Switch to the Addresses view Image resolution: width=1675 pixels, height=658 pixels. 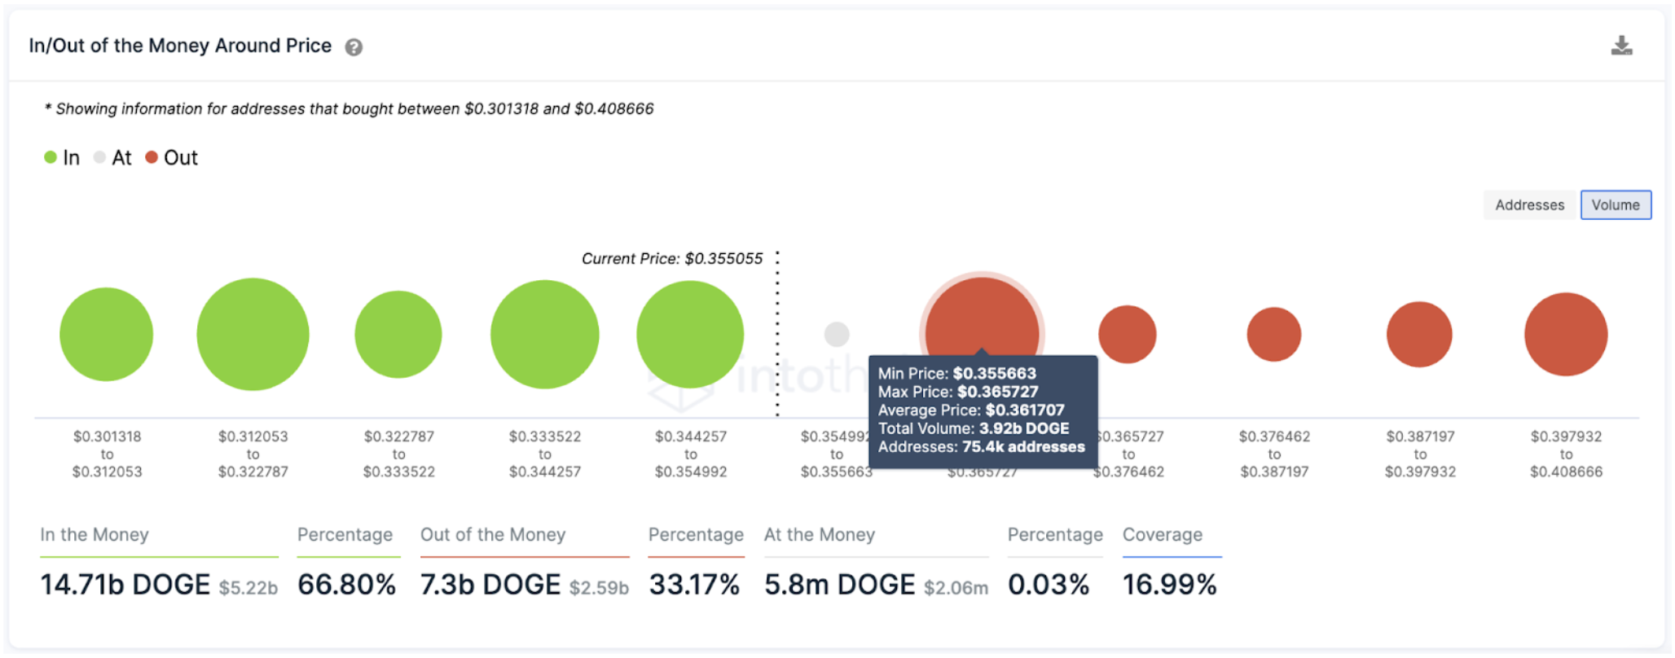tap(1529, 205)
